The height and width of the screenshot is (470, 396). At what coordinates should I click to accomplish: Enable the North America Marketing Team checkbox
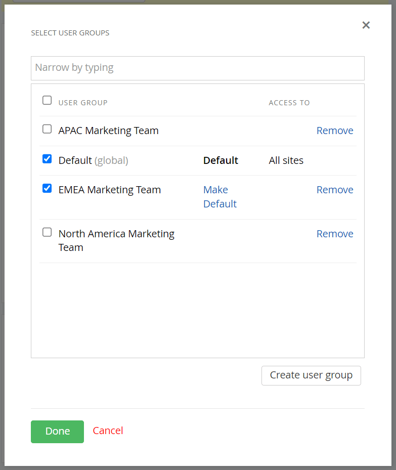[47, 232]
